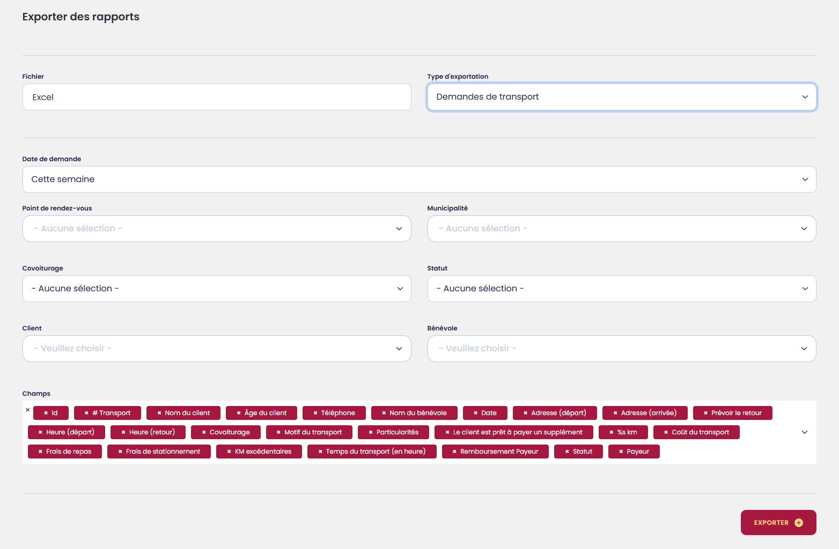The image size is (839, 549).
Task: Expand the Date de demande dropdown
Action: point(419,179)
